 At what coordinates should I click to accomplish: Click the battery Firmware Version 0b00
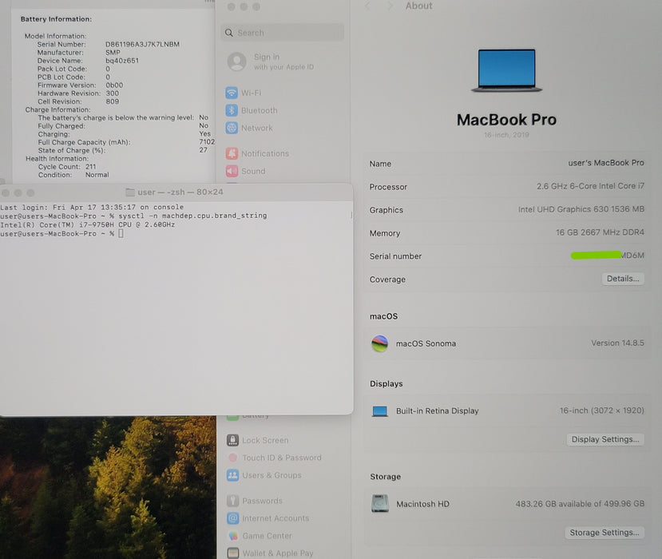tap(114, 85)
